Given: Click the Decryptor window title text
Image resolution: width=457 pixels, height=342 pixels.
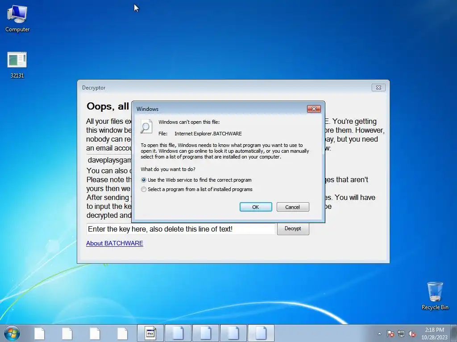Looking at the screenshot, I should 94,88.
